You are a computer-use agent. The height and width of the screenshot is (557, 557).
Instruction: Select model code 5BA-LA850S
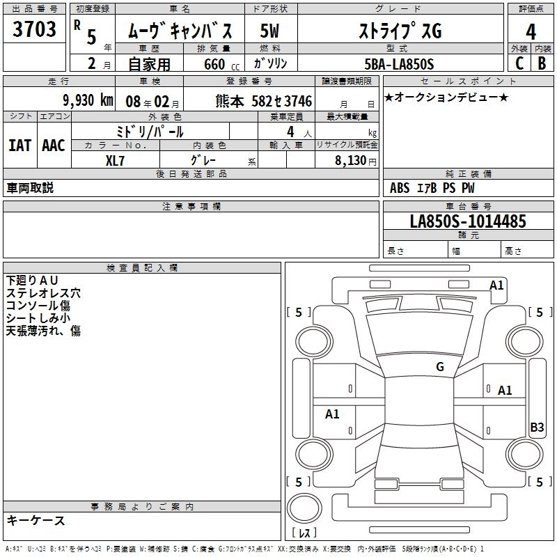click(399, 64)
